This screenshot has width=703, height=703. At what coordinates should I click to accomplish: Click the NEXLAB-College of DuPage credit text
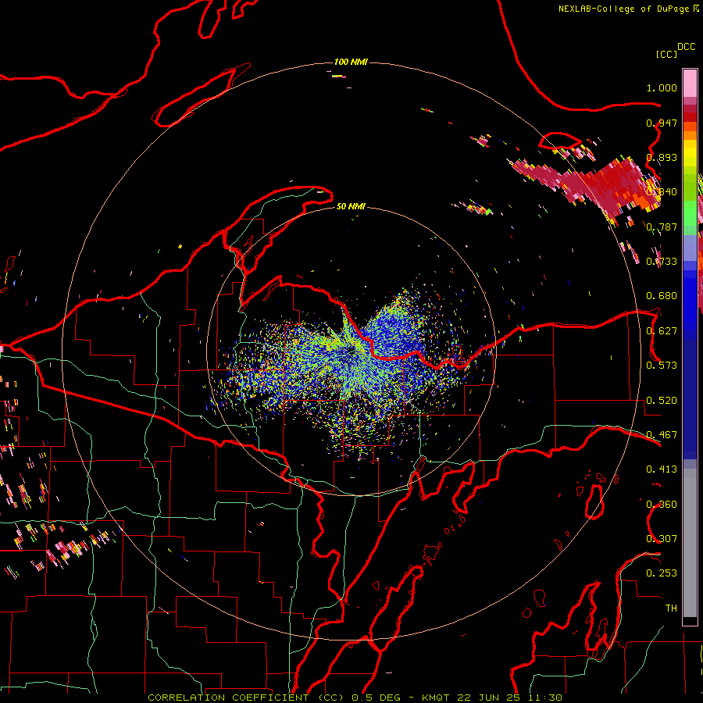[x=624, y=9]
